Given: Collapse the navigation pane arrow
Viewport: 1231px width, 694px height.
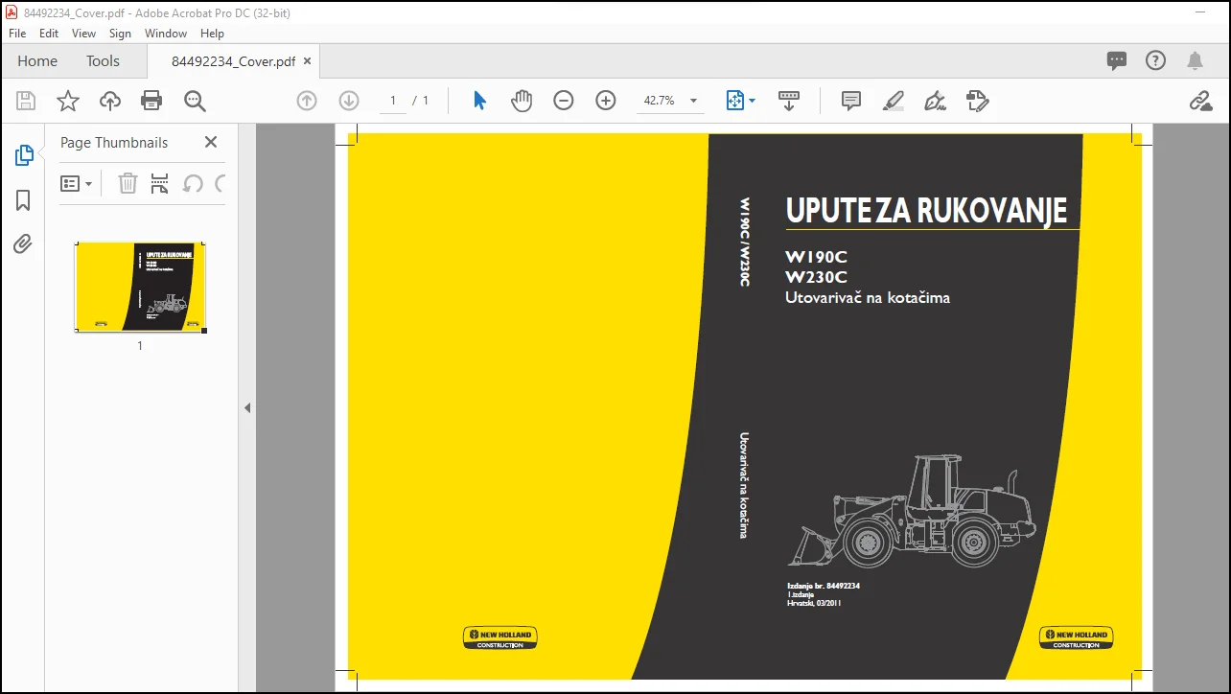Looking at the screenshot, I should (247, 407).
